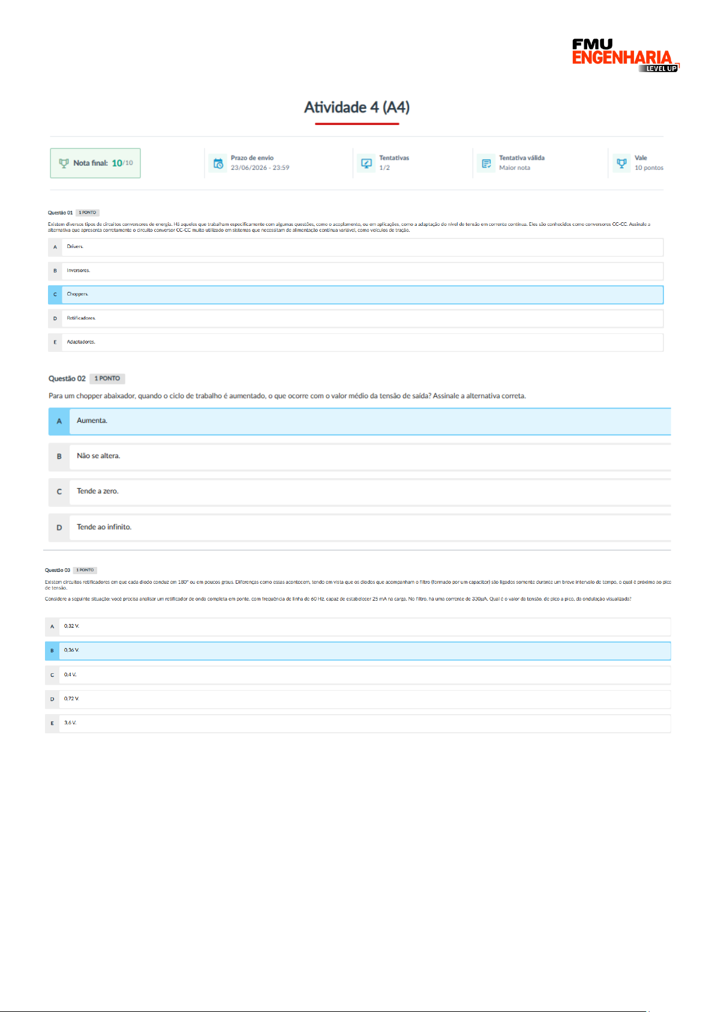The image size is (715, 1012).
Task: Select option E Adaptadores in Questão 01
Action: 356,342
